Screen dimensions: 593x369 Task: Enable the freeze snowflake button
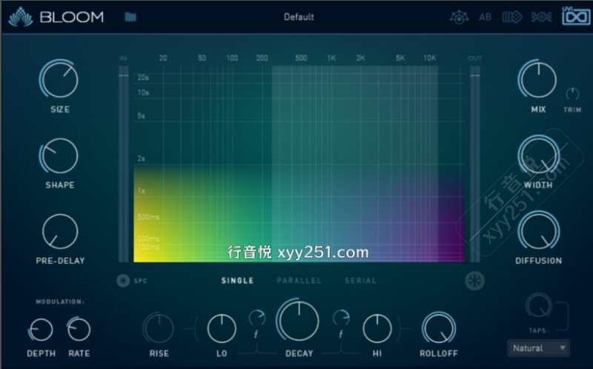(474, 281)
